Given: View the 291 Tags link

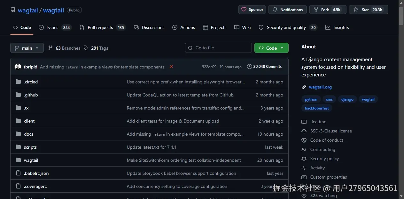Looking at the screenshot, I should (96, 48).
